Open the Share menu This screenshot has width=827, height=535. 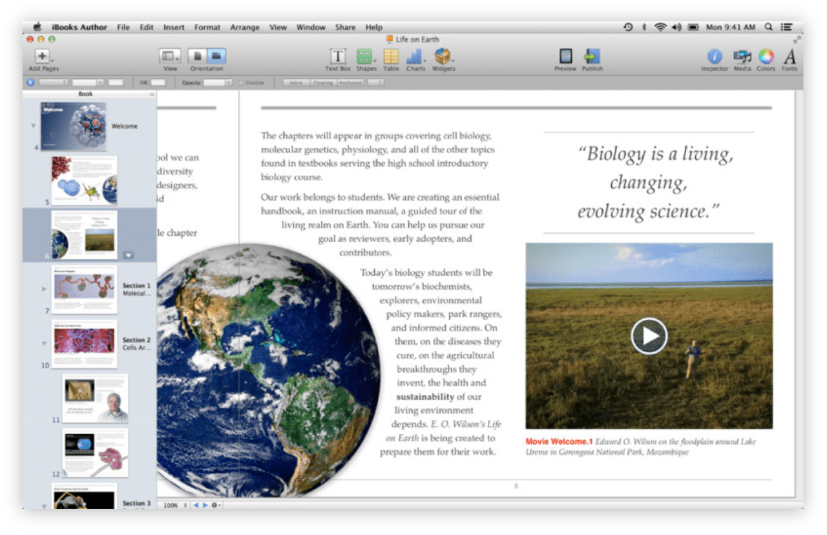[345, 27]
